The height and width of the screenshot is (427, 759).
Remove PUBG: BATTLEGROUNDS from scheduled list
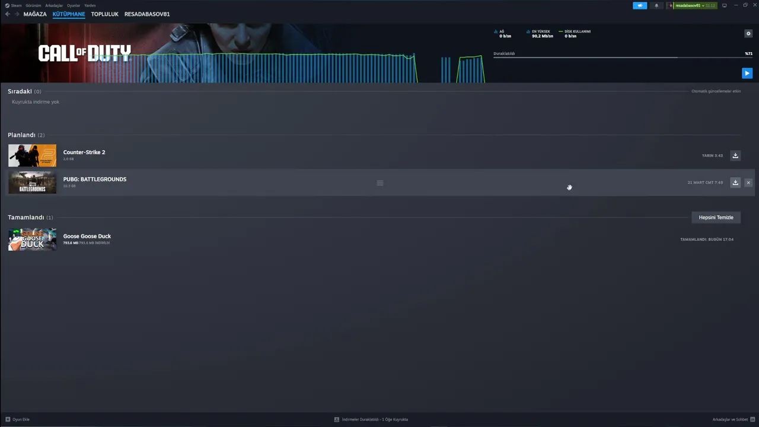click(748, 183)
